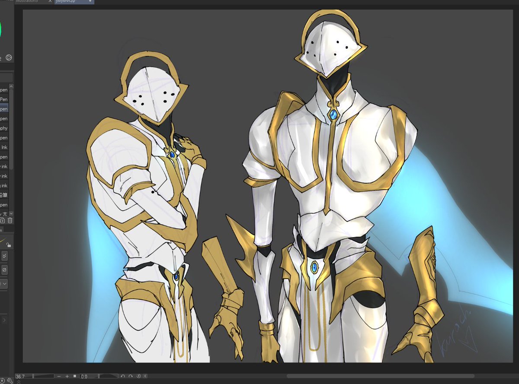Reset the canvas rotation
This screenshot has height=384, width=519.
[x=139, y=376]
